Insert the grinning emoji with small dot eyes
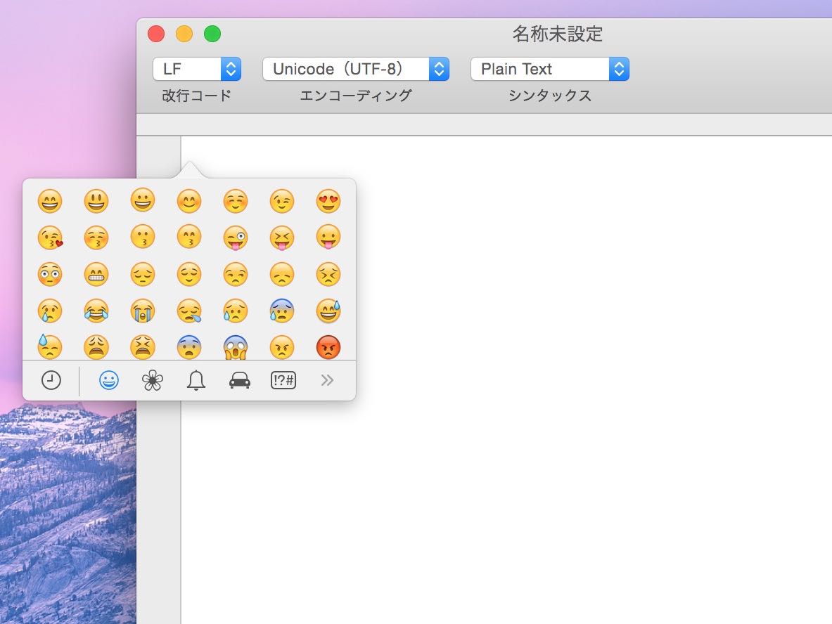The image size is (832, 624). 143,201
